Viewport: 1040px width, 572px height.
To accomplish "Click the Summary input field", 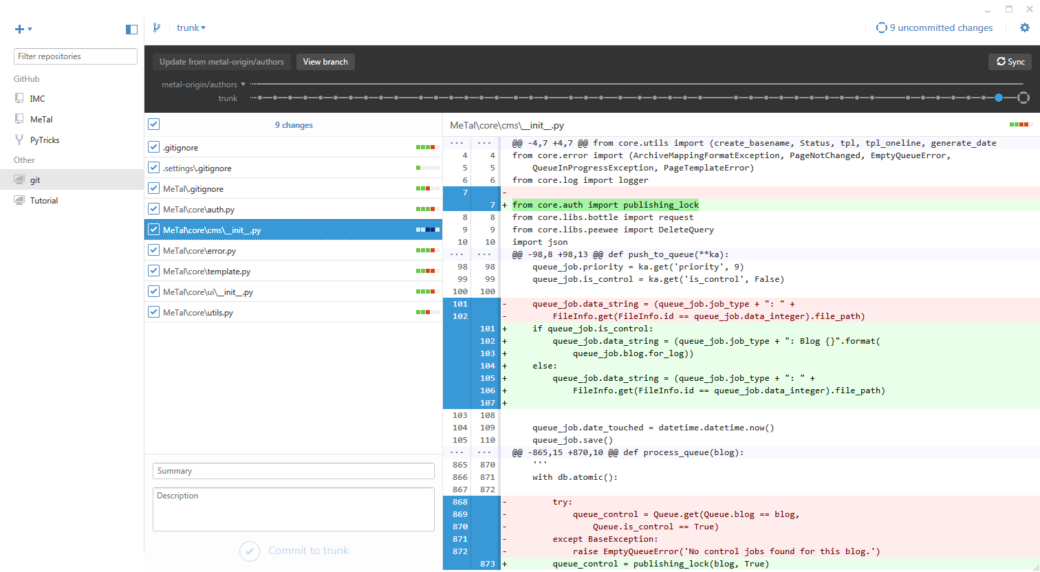I will tap(293, 471).
